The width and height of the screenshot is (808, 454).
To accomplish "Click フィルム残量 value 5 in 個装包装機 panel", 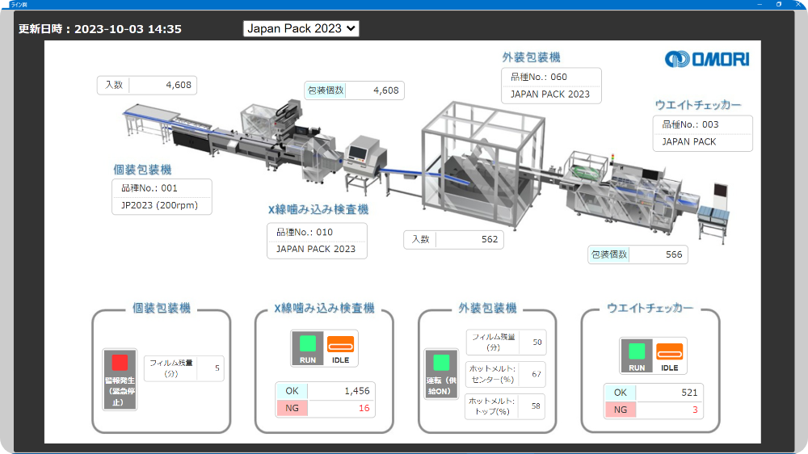I will point(217,368).
